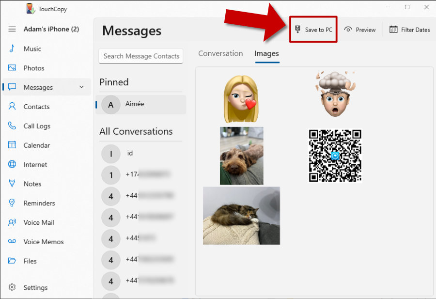Open the Notes section label
The image size is (436, 299).
[32, 184]
